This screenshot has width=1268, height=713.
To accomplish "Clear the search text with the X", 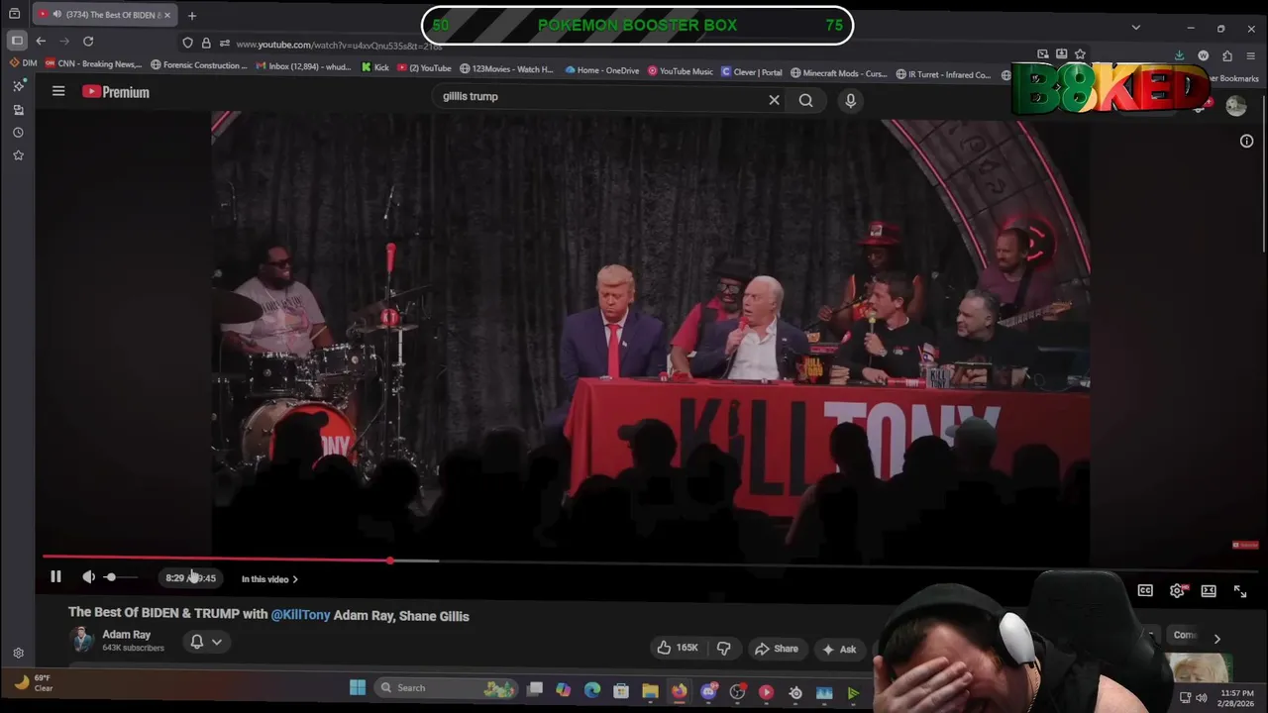I will (774, 100).
